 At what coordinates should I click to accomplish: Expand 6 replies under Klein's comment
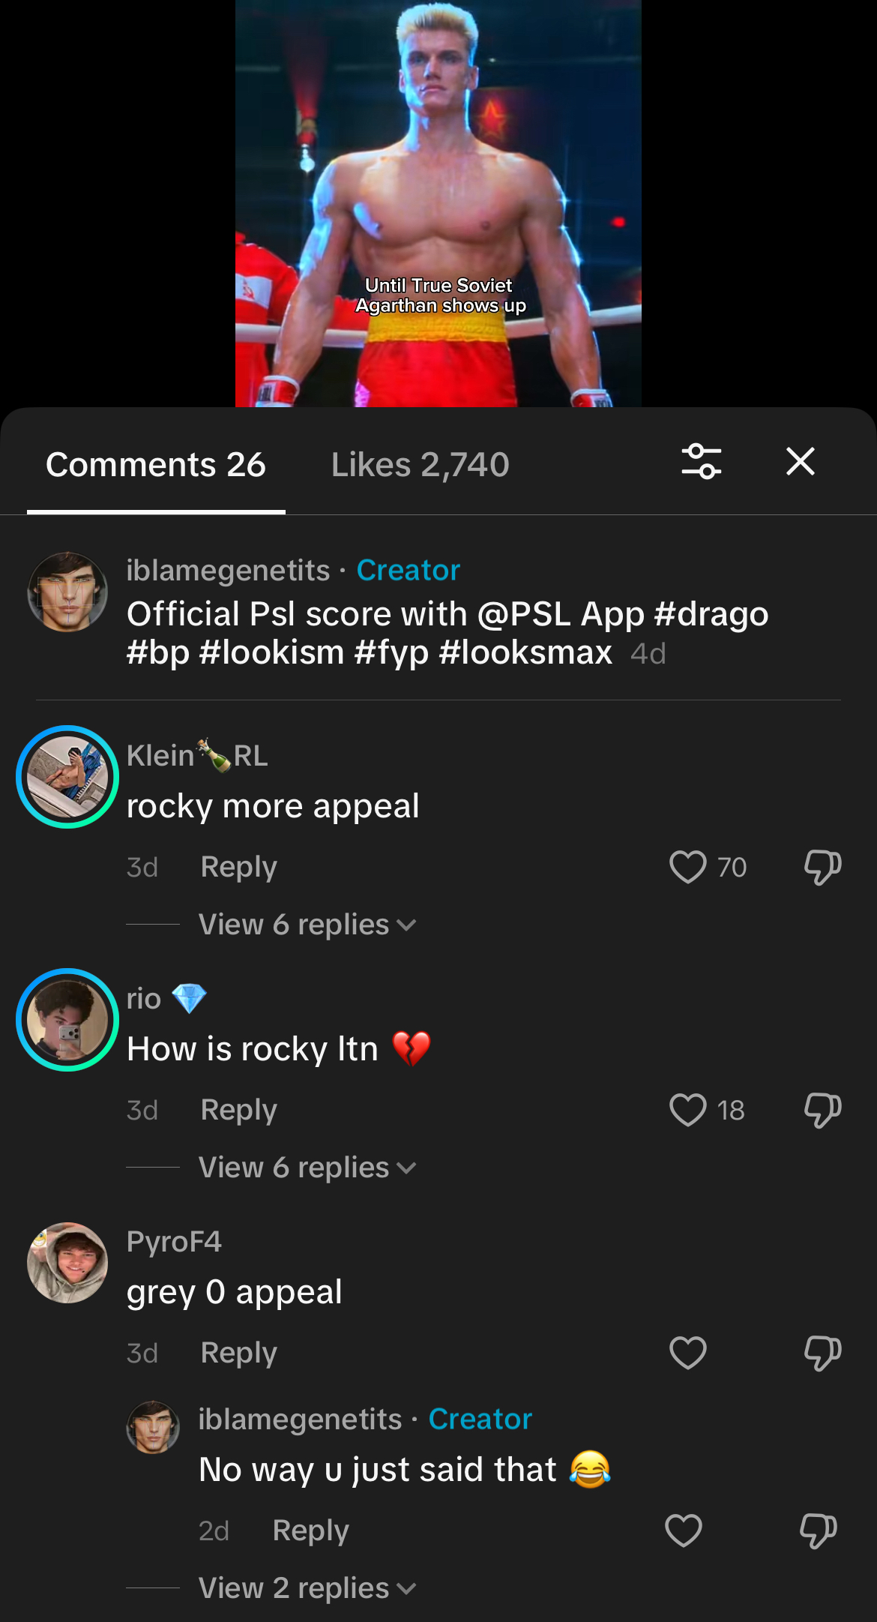tap(307, 925)
